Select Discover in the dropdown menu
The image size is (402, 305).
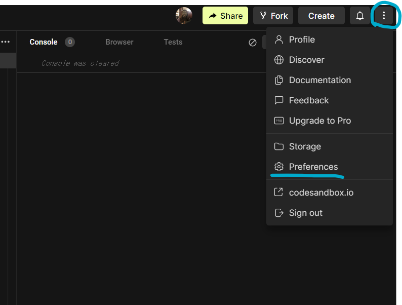click(306, 60)
